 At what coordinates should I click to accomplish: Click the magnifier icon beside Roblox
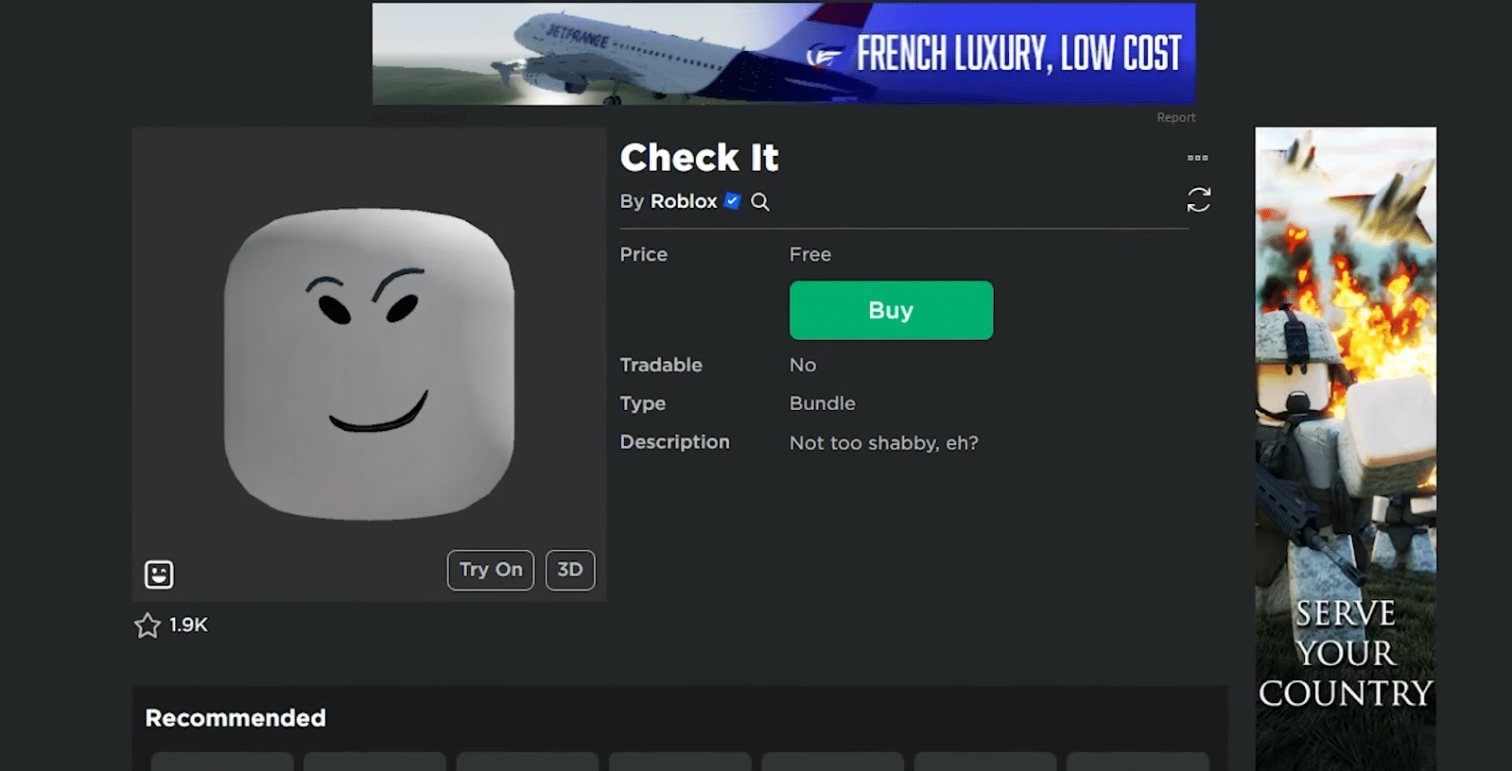[760, 202]
